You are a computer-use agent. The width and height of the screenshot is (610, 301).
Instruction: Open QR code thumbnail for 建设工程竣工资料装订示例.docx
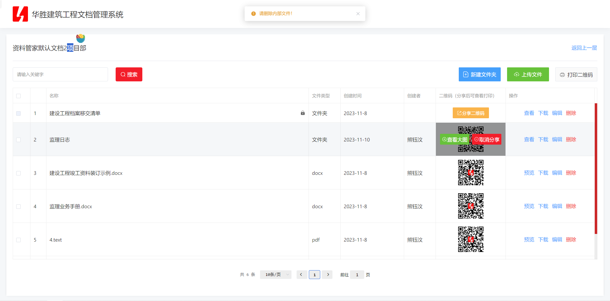[471, 173]
